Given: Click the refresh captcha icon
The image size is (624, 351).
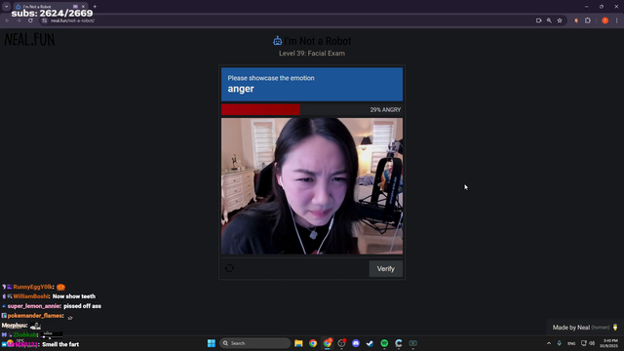Looking at the screenshot, I should point(229,268).
